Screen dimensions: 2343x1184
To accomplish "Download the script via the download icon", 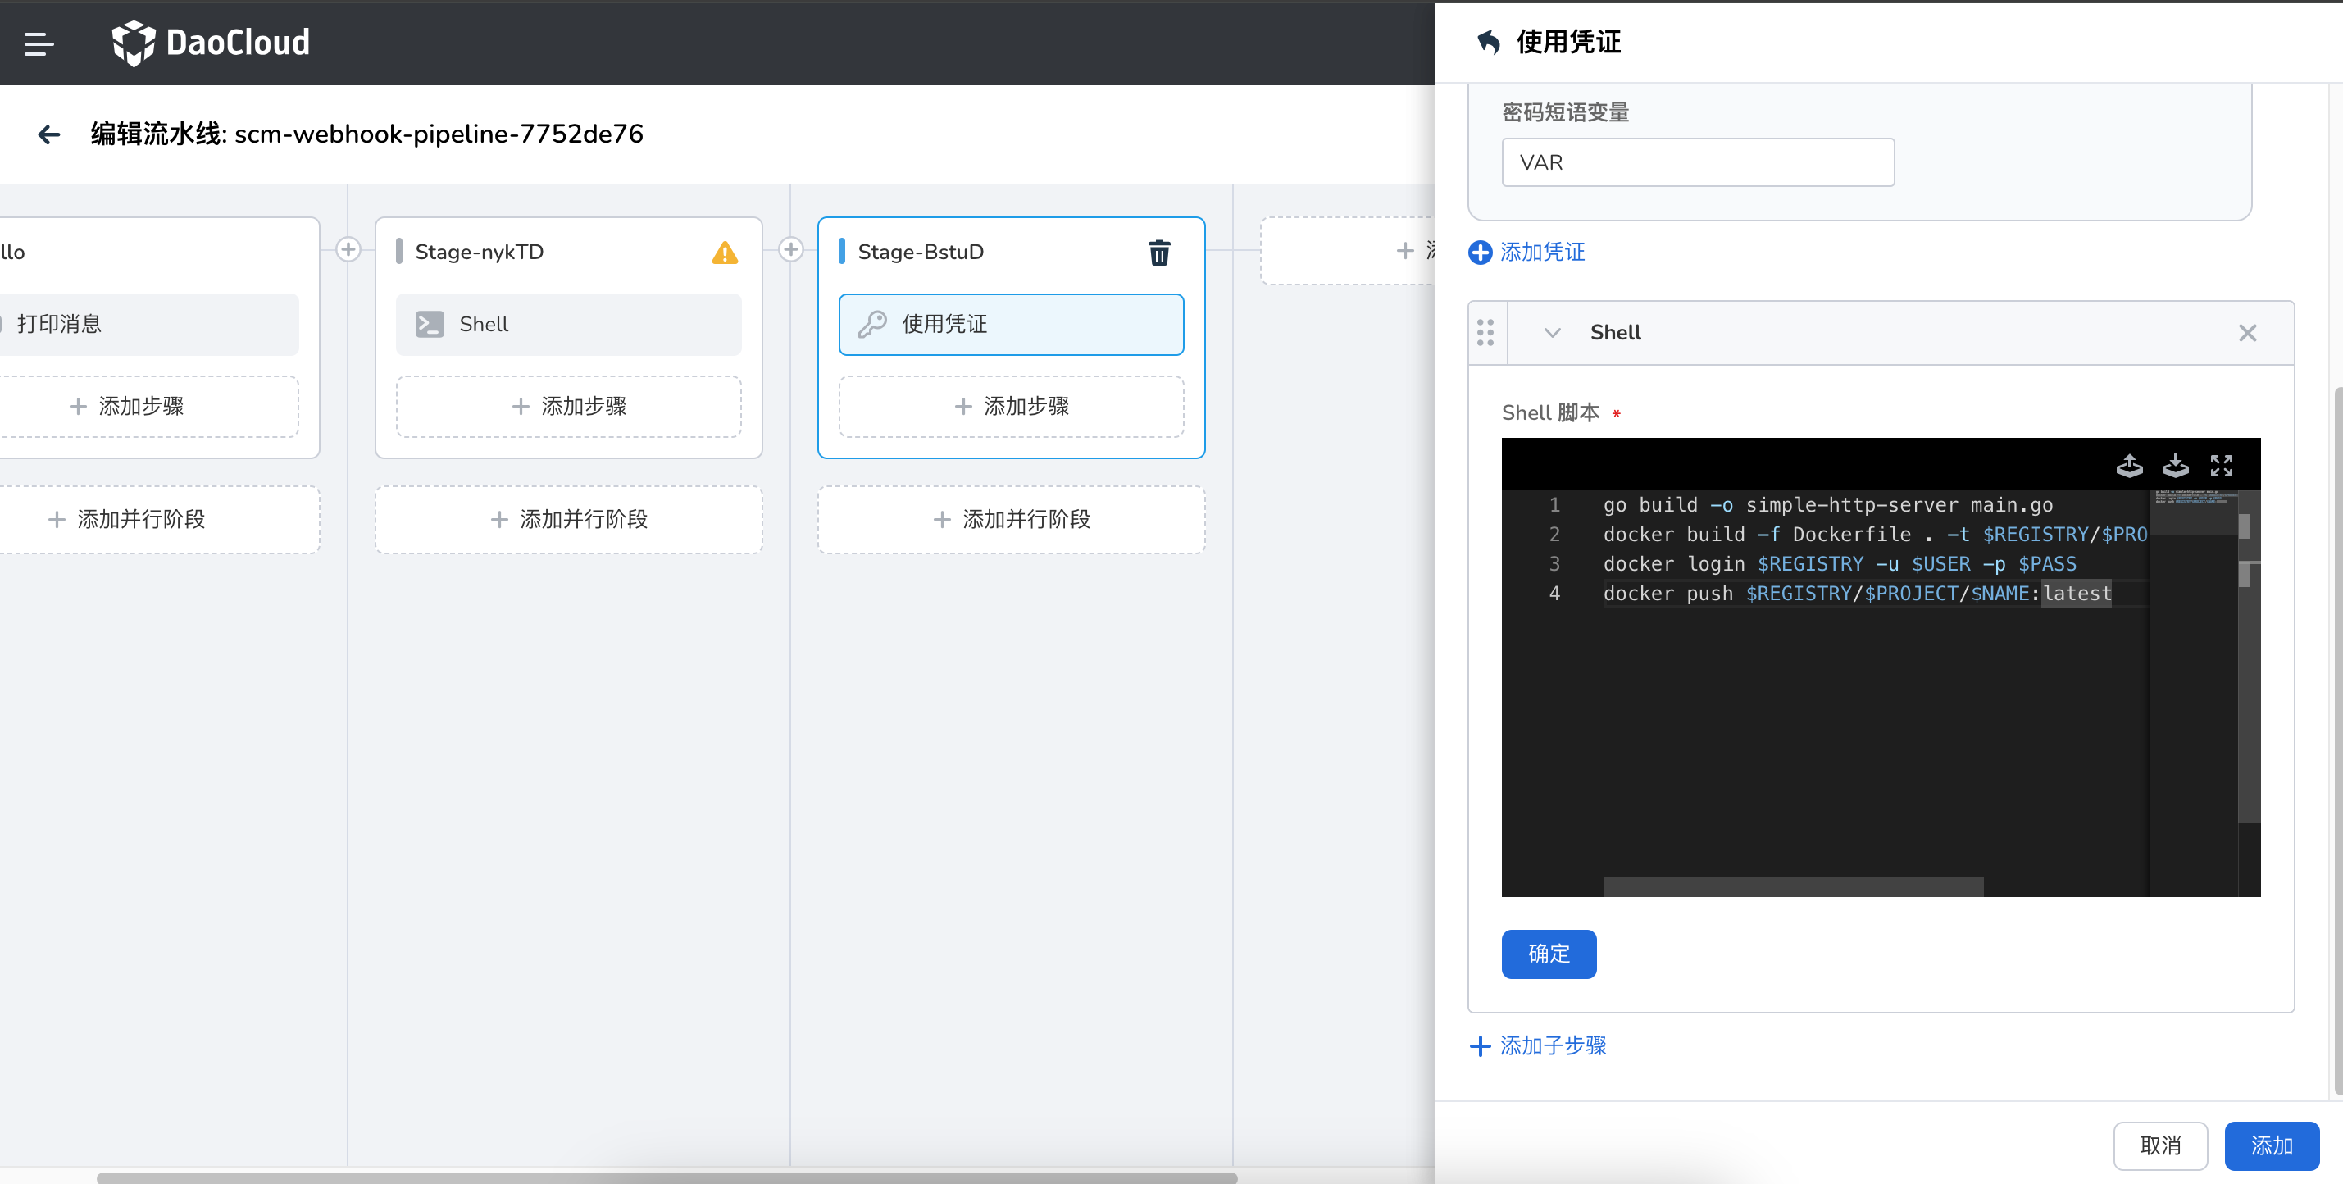I will tap(2176, 466).
